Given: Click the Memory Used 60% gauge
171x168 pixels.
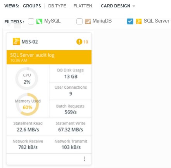Looking at the screenshot, I should tap(28, 104).
